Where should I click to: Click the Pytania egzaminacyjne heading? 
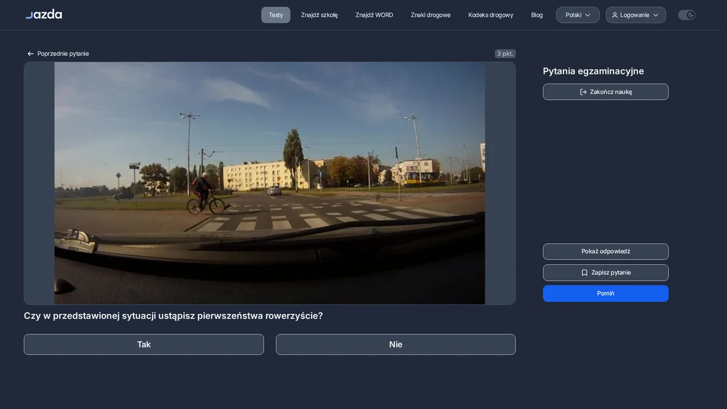coord(593,71)
